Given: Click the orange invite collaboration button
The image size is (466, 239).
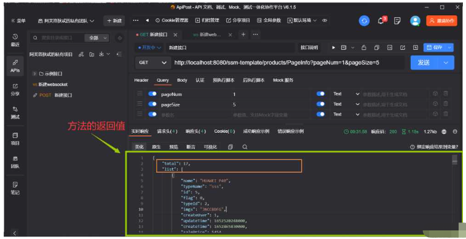Looking at the screenshot, I should coord(441,21).
